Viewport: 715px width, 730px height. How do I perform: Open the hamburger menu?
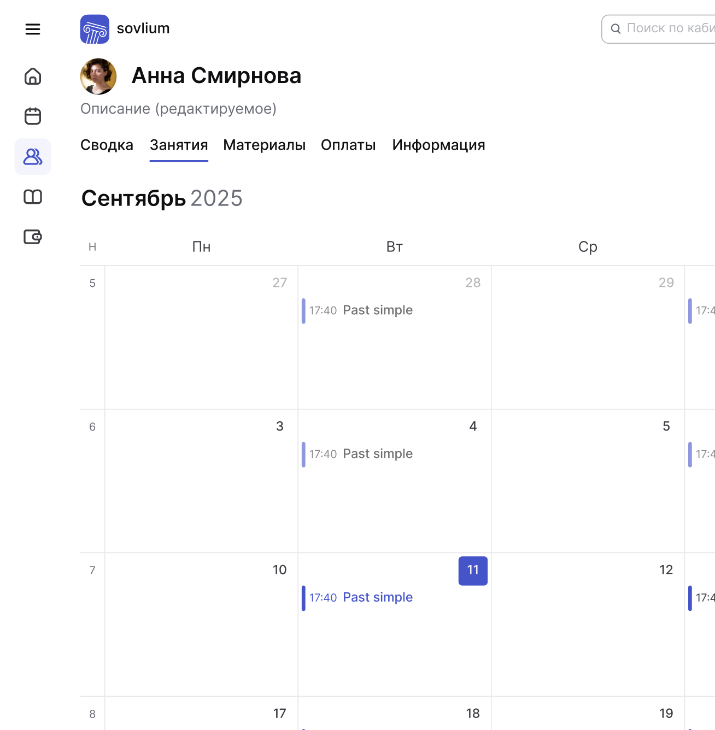pyautogui.click(x=33, y=29)
